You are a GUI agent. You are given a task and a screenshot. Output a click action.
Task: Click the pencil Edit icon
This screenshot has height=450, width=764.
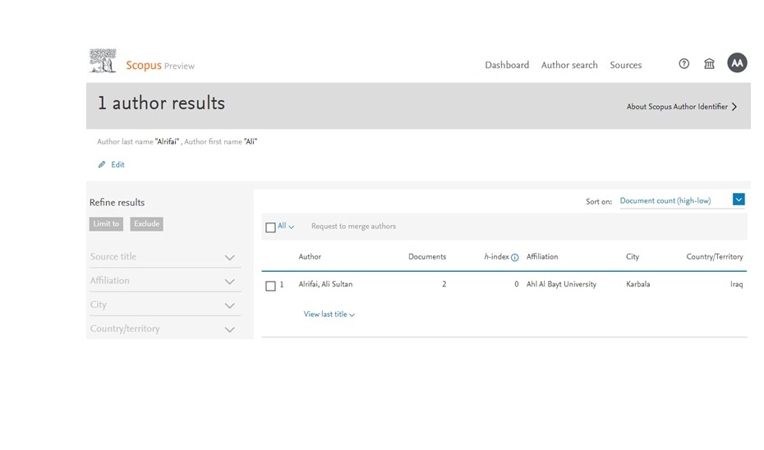[102, 165]
